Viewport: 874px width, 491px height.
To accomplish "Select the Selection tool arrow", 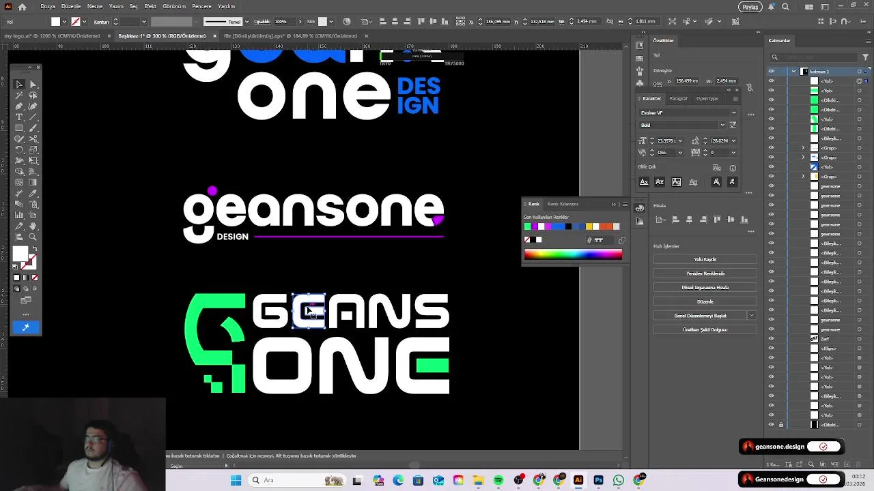I will click(19, 85).
